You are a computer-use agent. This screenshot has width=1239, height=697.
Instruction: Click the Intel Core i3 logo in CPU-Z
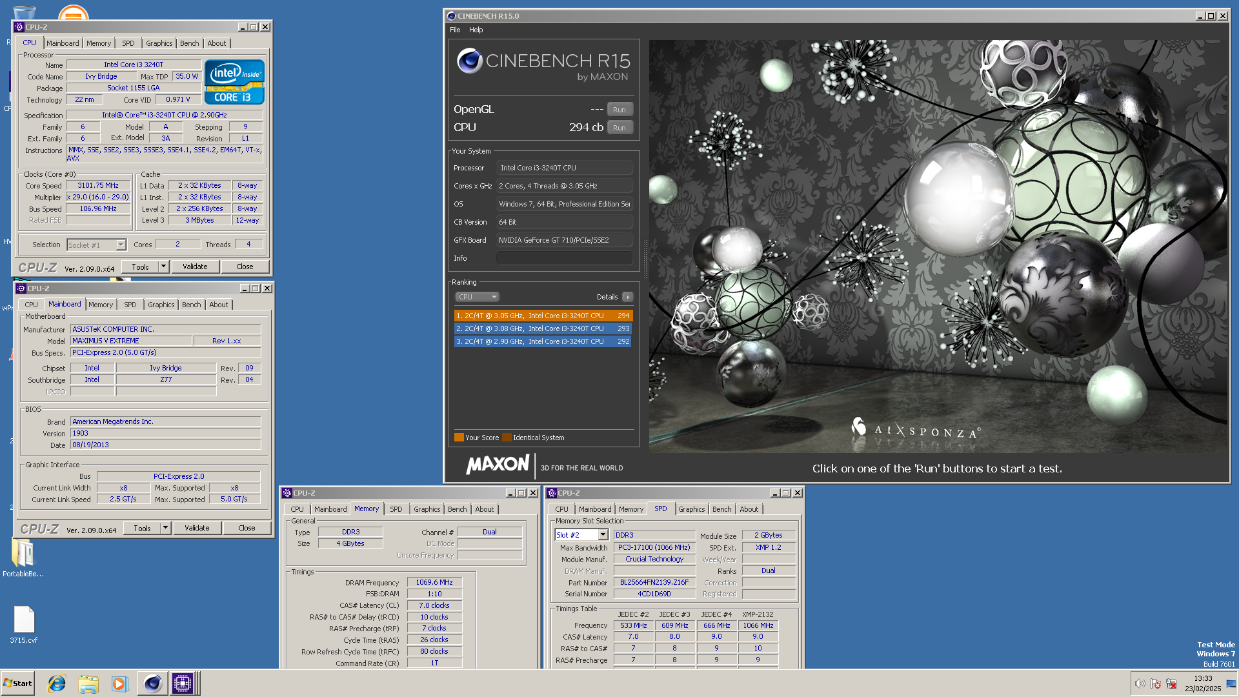[x=234, y=82]
